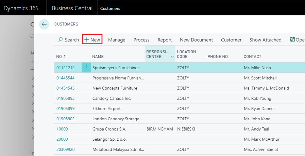This screenshot has height=156, width=305.
Task: Click Business Central in the header
Action: click(x=72, y=8)
